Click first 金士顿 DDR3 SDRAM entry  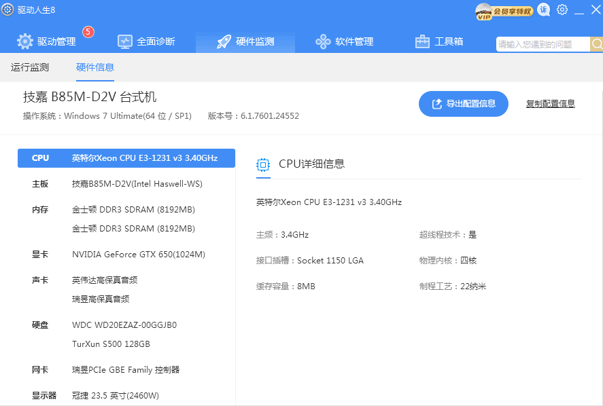[x=133, y=210]
